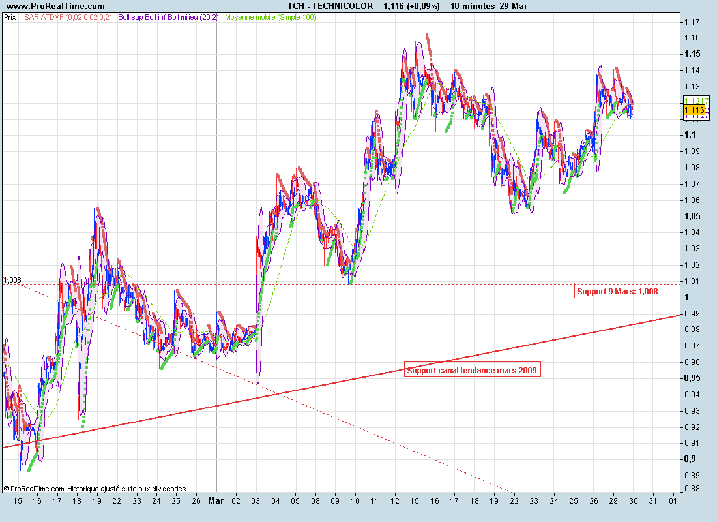This screenshot has width=717, height=522.
Task: Click the 09 date label on the time axis
Action: (335, 501)
